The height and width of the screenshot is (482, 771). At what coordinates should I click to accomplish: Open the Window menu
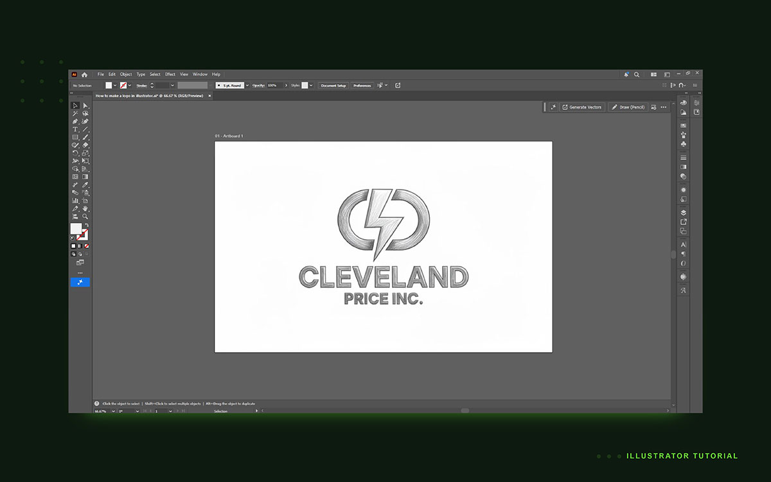(200, 75)
